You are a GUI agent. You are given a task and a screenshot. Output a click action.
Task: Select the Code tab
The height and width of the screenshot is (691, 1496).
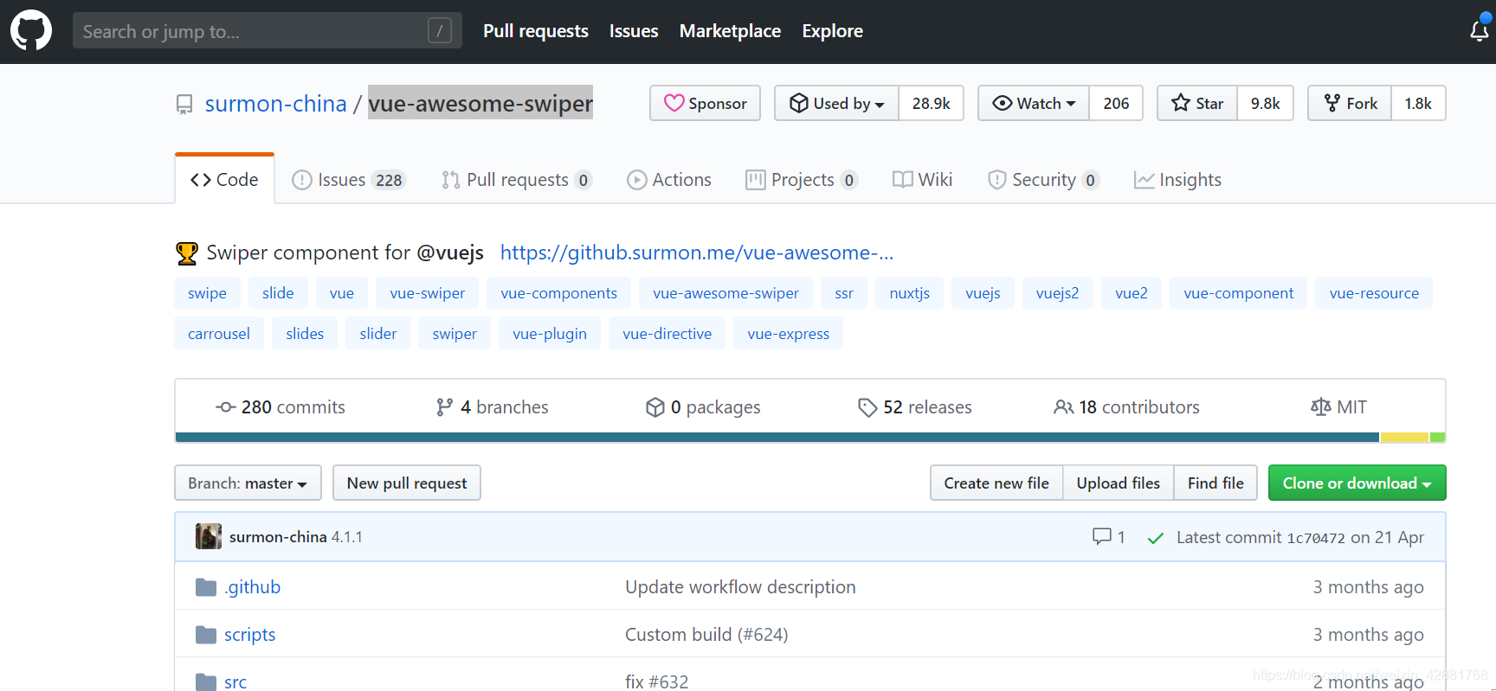coord(224,180)
